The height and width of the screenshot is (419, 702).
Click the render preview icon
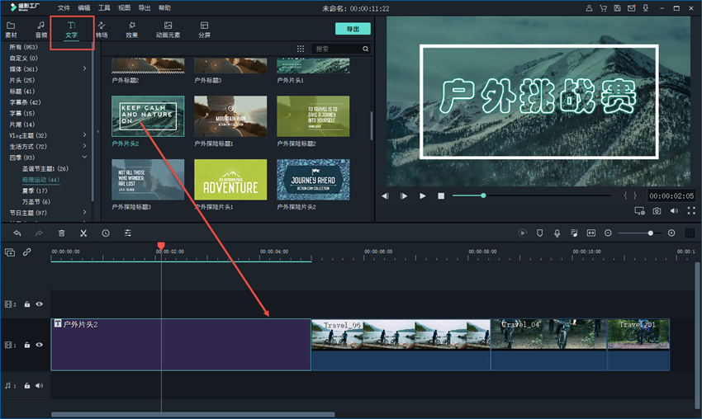pyautogui.click(x=523, y=233)
